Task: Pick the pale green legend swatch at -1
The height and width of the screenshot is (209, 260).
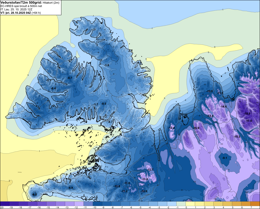Action: point(181,204)
